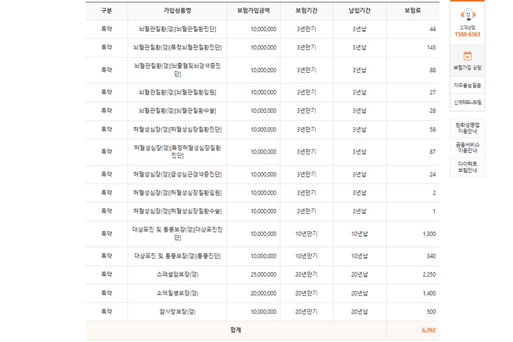Select product 뇌혈관질환(갱)[뇌혈관질환수술]
This screenshot has width=513, height=342.
177,111
